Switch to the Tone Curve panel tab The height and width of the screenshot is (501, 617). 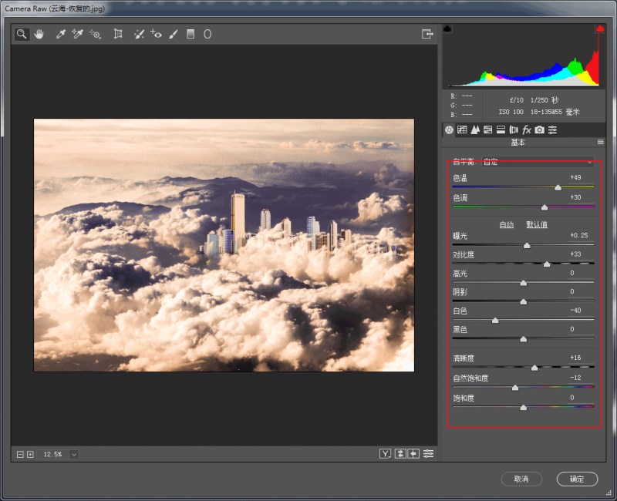(462, 129)
